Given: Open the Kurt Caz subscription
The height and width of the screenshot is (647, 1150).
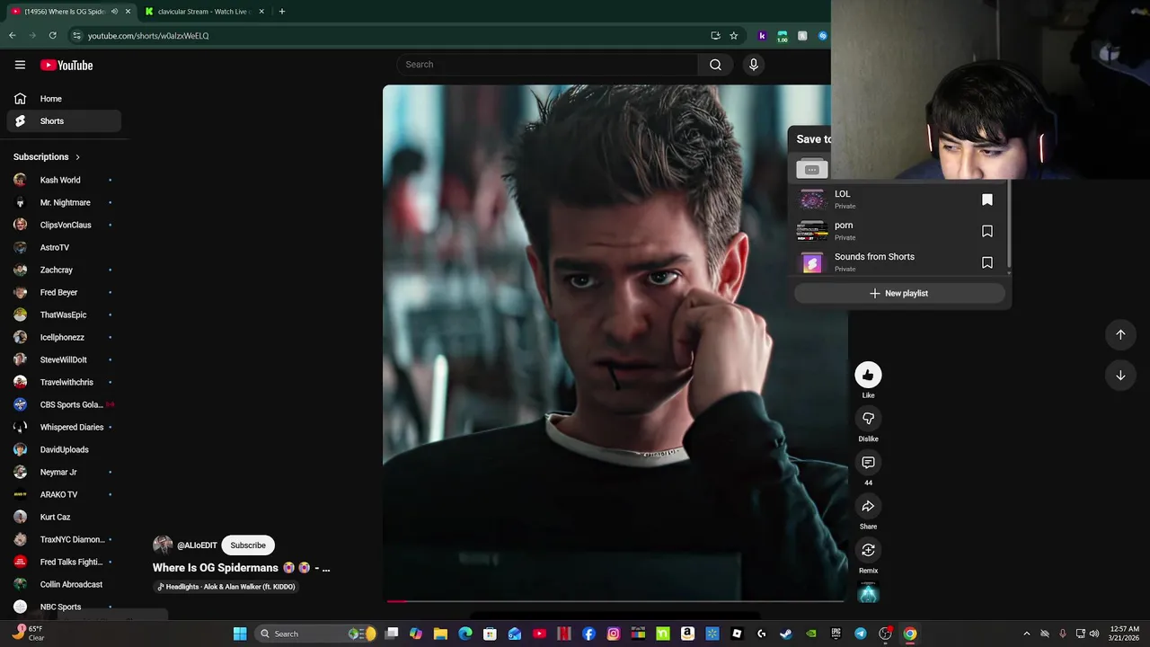Looking at the screenshot, I should [63, 517].
